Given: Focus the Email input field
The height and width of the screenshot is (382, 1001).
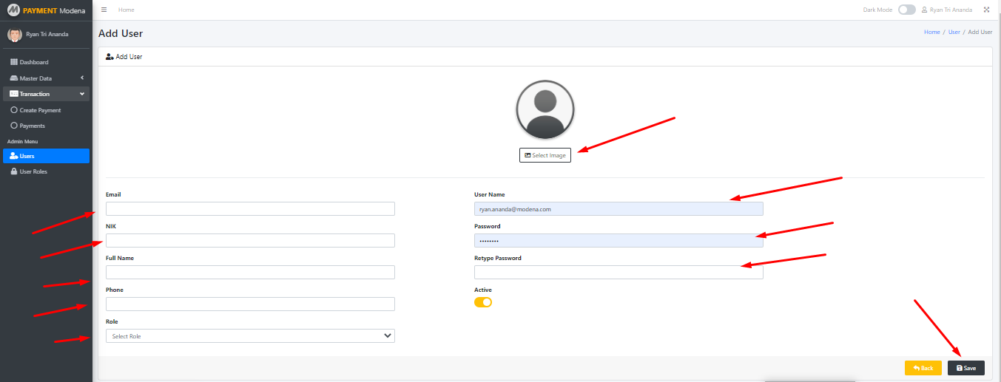Looking at the screenshot, I should point(250,209).
